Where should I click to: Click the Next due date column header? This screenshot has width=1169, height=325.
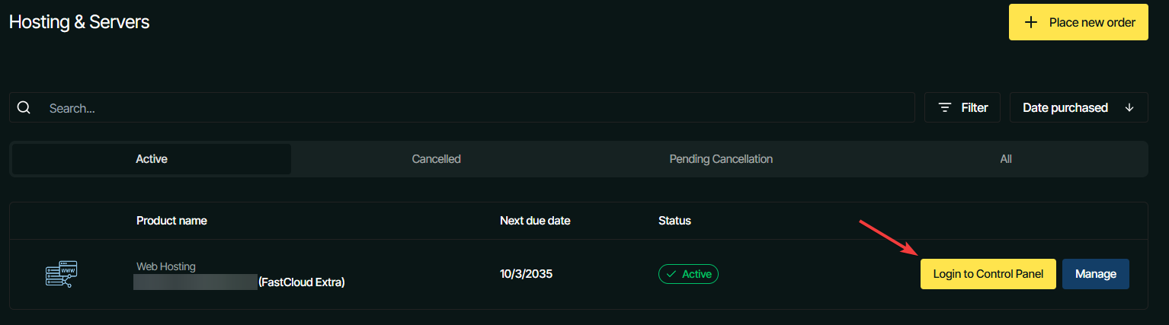535,221
